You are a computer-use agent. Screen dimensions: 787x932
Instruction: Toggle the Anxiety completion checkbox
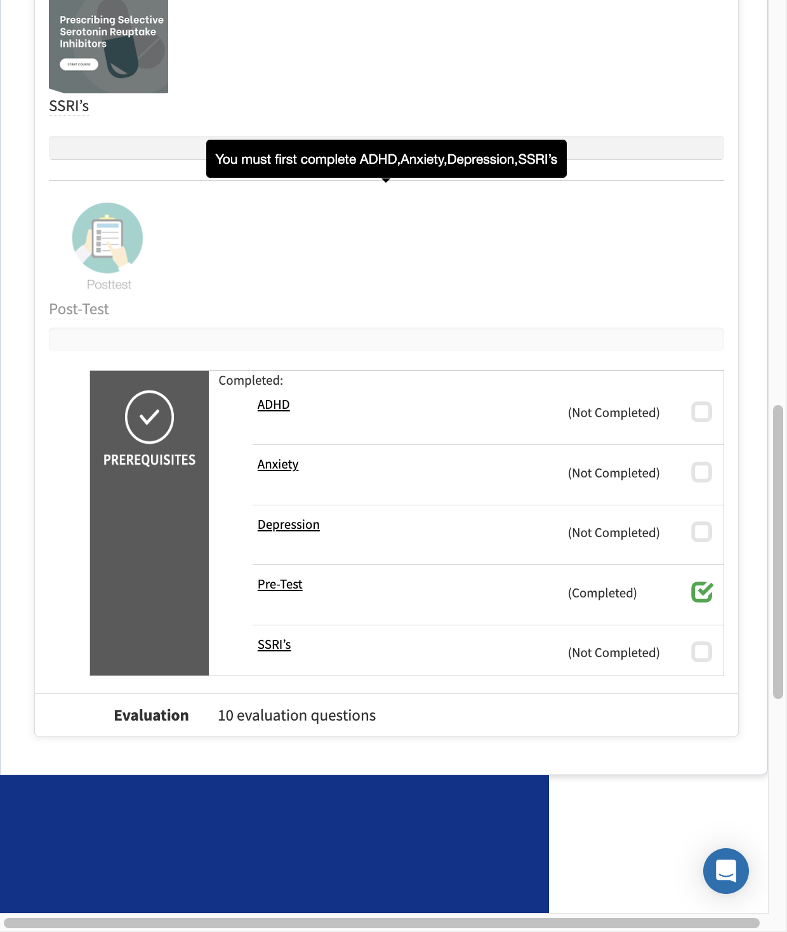tap(701, 472)
